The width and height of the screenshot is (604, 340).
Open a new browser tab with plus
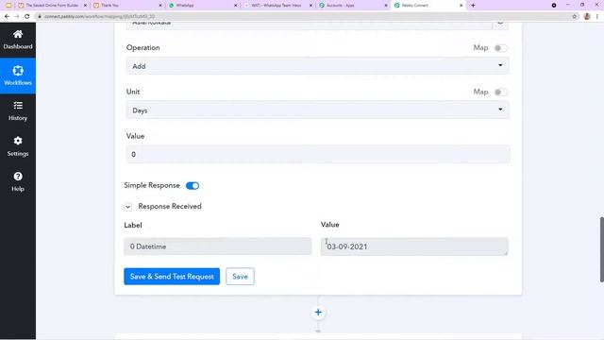pyautogui.click(x=473, y=6)
